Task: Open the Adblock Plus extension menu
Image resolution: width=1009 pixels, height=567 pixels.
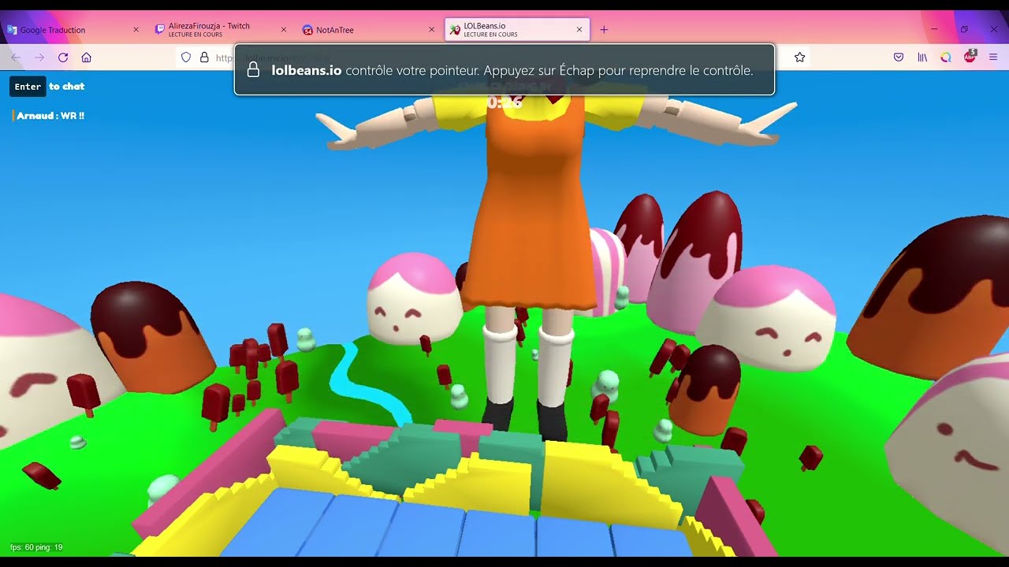Action: pyautogui.click(x=970, y=57)
